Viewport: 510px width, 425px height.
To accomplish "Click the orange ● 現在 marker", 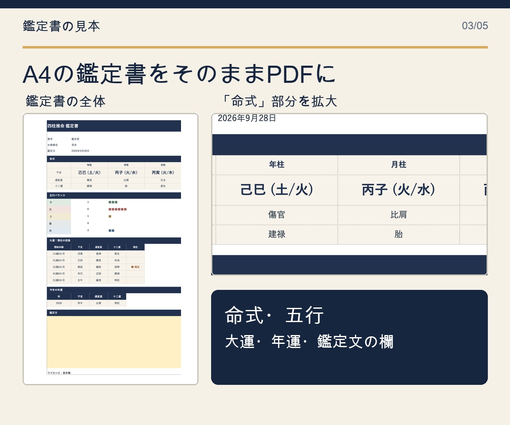I will click(x=135, y=267).
